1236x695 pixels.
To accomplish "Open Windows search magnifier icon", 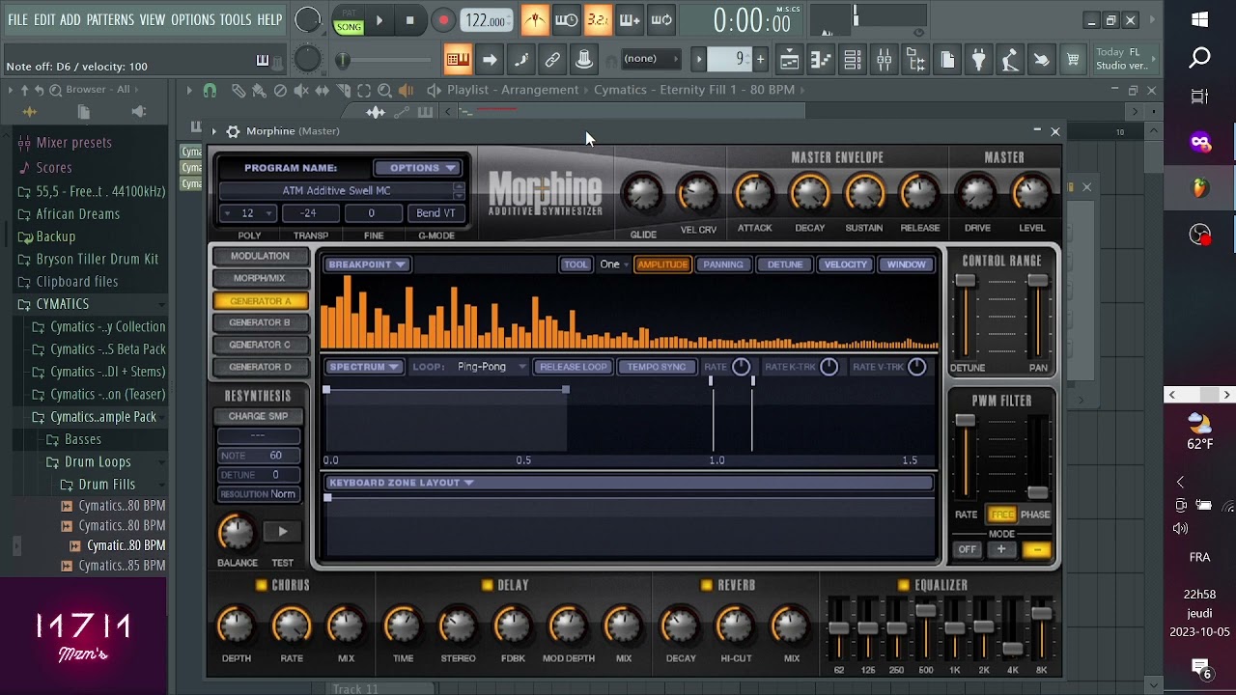I will [x=1200, y=59].
